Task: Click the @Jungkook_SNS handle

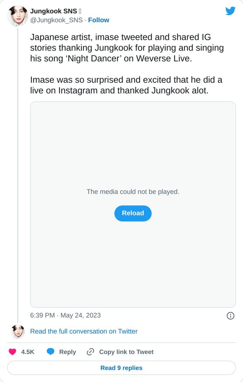Action: 56,20
